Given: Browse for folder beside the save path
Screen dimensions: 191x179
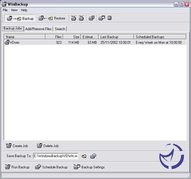Looking at the screenshot, I should 84,156.
